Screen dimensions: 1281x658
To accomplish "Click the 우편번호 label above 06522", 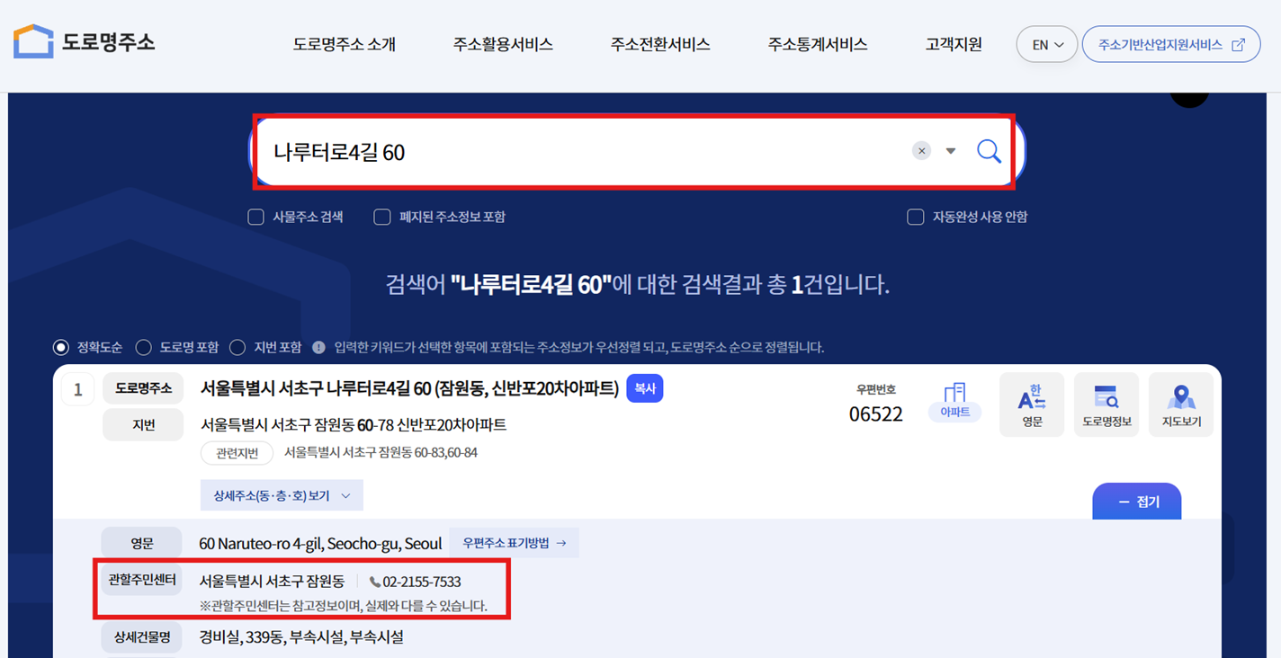I will 876,390.
